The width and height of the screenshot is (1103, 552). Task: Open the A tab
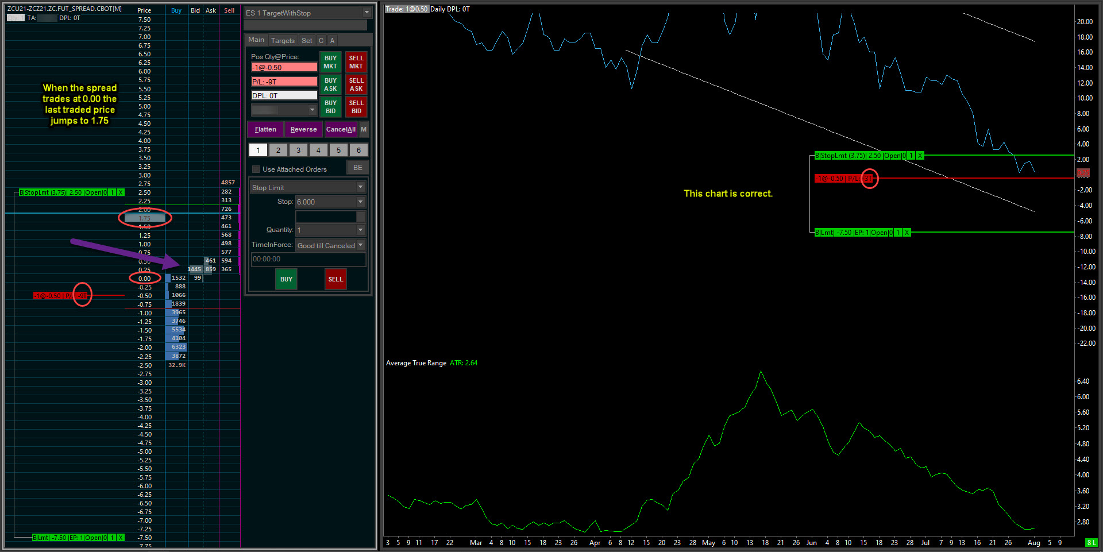pos(332,40)
